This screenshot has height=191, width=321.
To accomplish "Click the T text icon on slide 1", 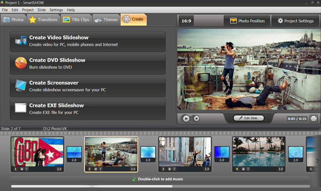I will pyautogui.click(x=27, y=169).
